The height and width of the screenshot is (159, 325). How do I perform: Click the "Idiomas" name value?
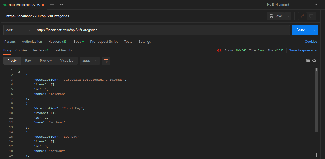(x=57, y=94)
